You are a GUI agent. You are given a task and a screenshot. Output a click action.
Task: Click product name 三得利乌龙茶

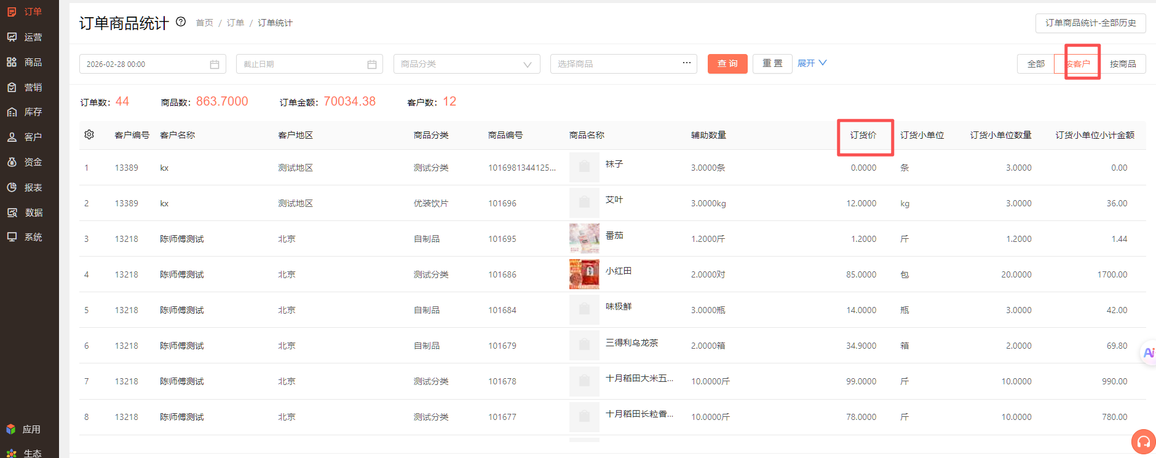coord(631,343)
